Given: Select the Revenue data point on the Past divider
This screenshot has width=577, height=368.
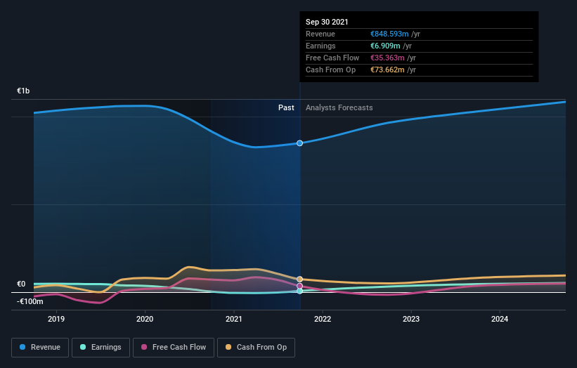Looking at the screenshot, I should point(300,143).
